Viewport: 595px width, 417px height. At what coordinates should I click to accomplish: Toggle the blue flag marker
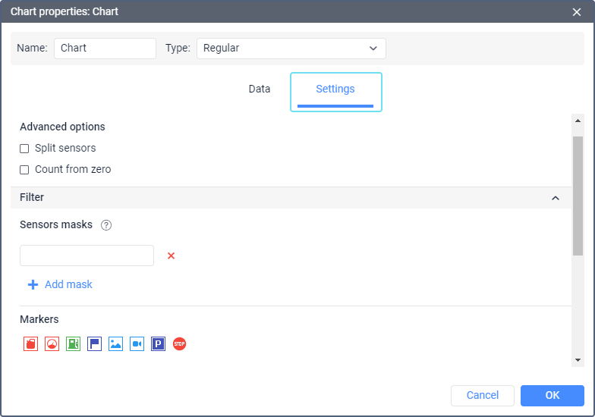94,344
